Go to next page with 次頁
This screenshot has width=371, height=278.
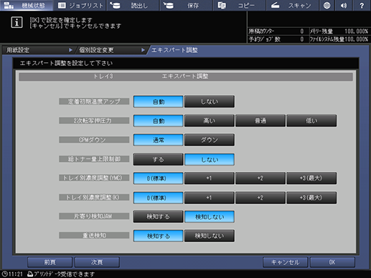[97, 262]
